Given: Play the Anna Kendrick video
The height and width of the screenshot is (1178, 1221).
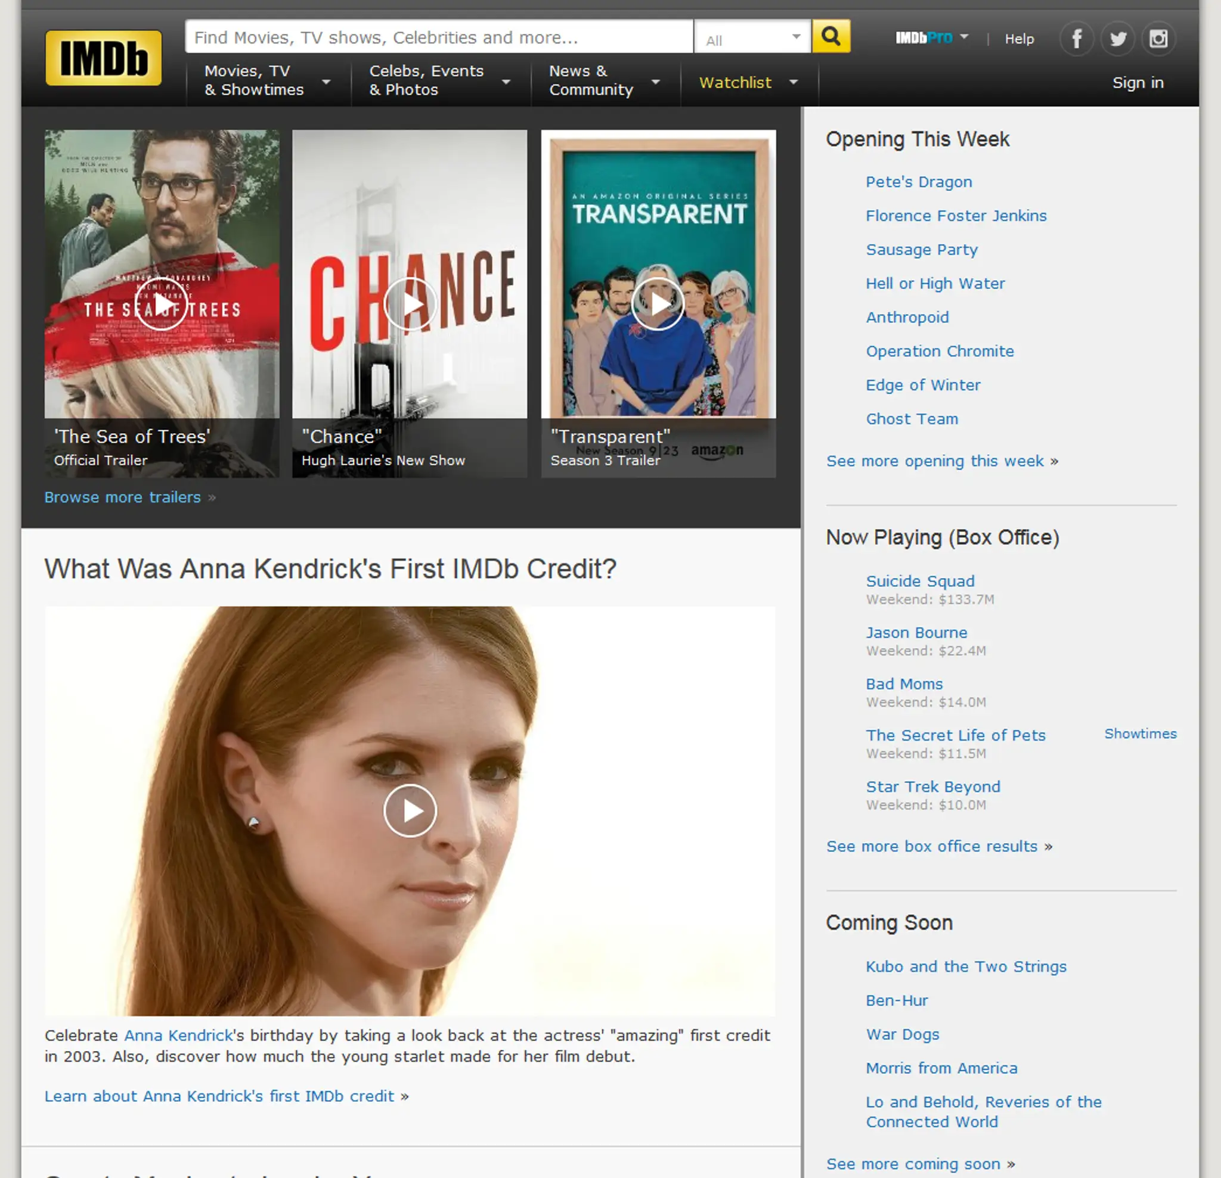Looking at the screenshot, I should pyautogui.click(x=410, y=810).
